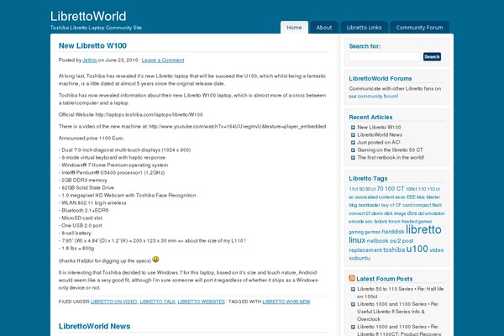Click the spec line 62GB Solid State Drive
Image resolution: width=504 pixels, height=336 pixels.
87,188
